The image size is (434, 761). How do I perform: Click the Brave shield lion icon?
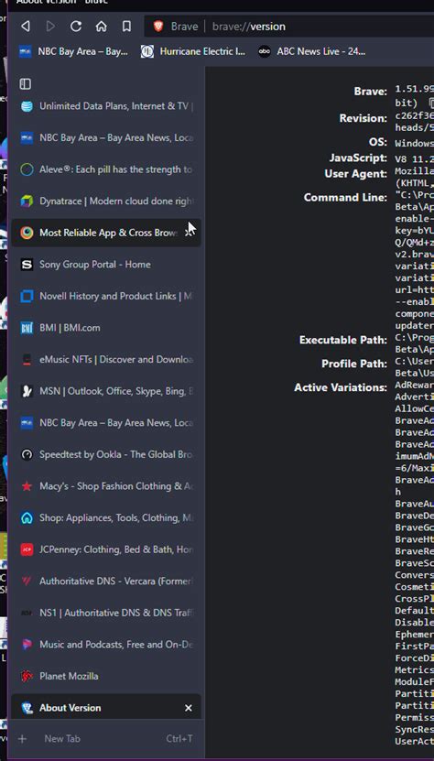(x=158, y=27)
